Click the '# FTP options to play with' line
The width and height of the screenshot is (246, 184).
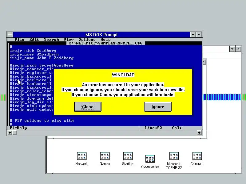[x=42, y=121]
